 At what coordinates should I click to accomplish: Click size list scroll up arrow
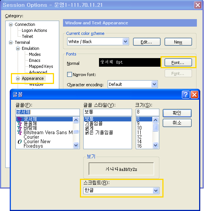(156, 120)
